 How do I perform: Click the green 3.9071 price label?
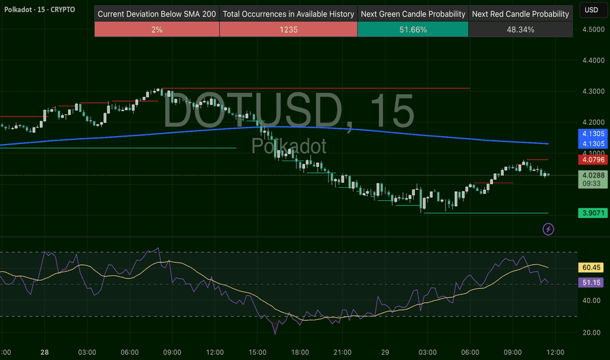tap(593, 213)
